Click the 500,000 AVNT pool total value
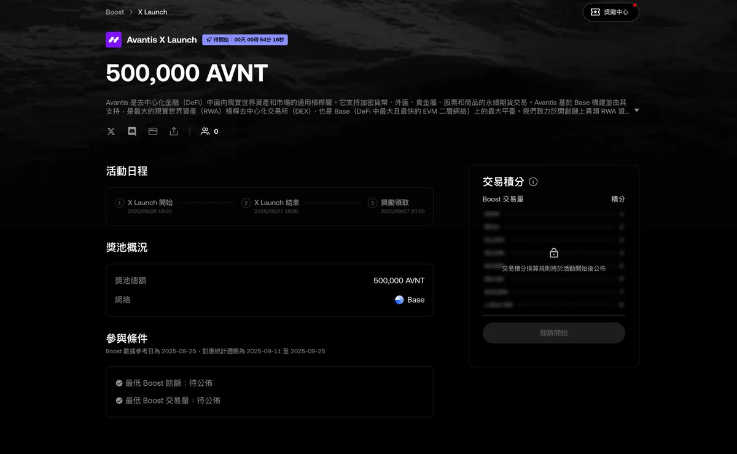This screenshot has height=454, width=737. point(399,281)
